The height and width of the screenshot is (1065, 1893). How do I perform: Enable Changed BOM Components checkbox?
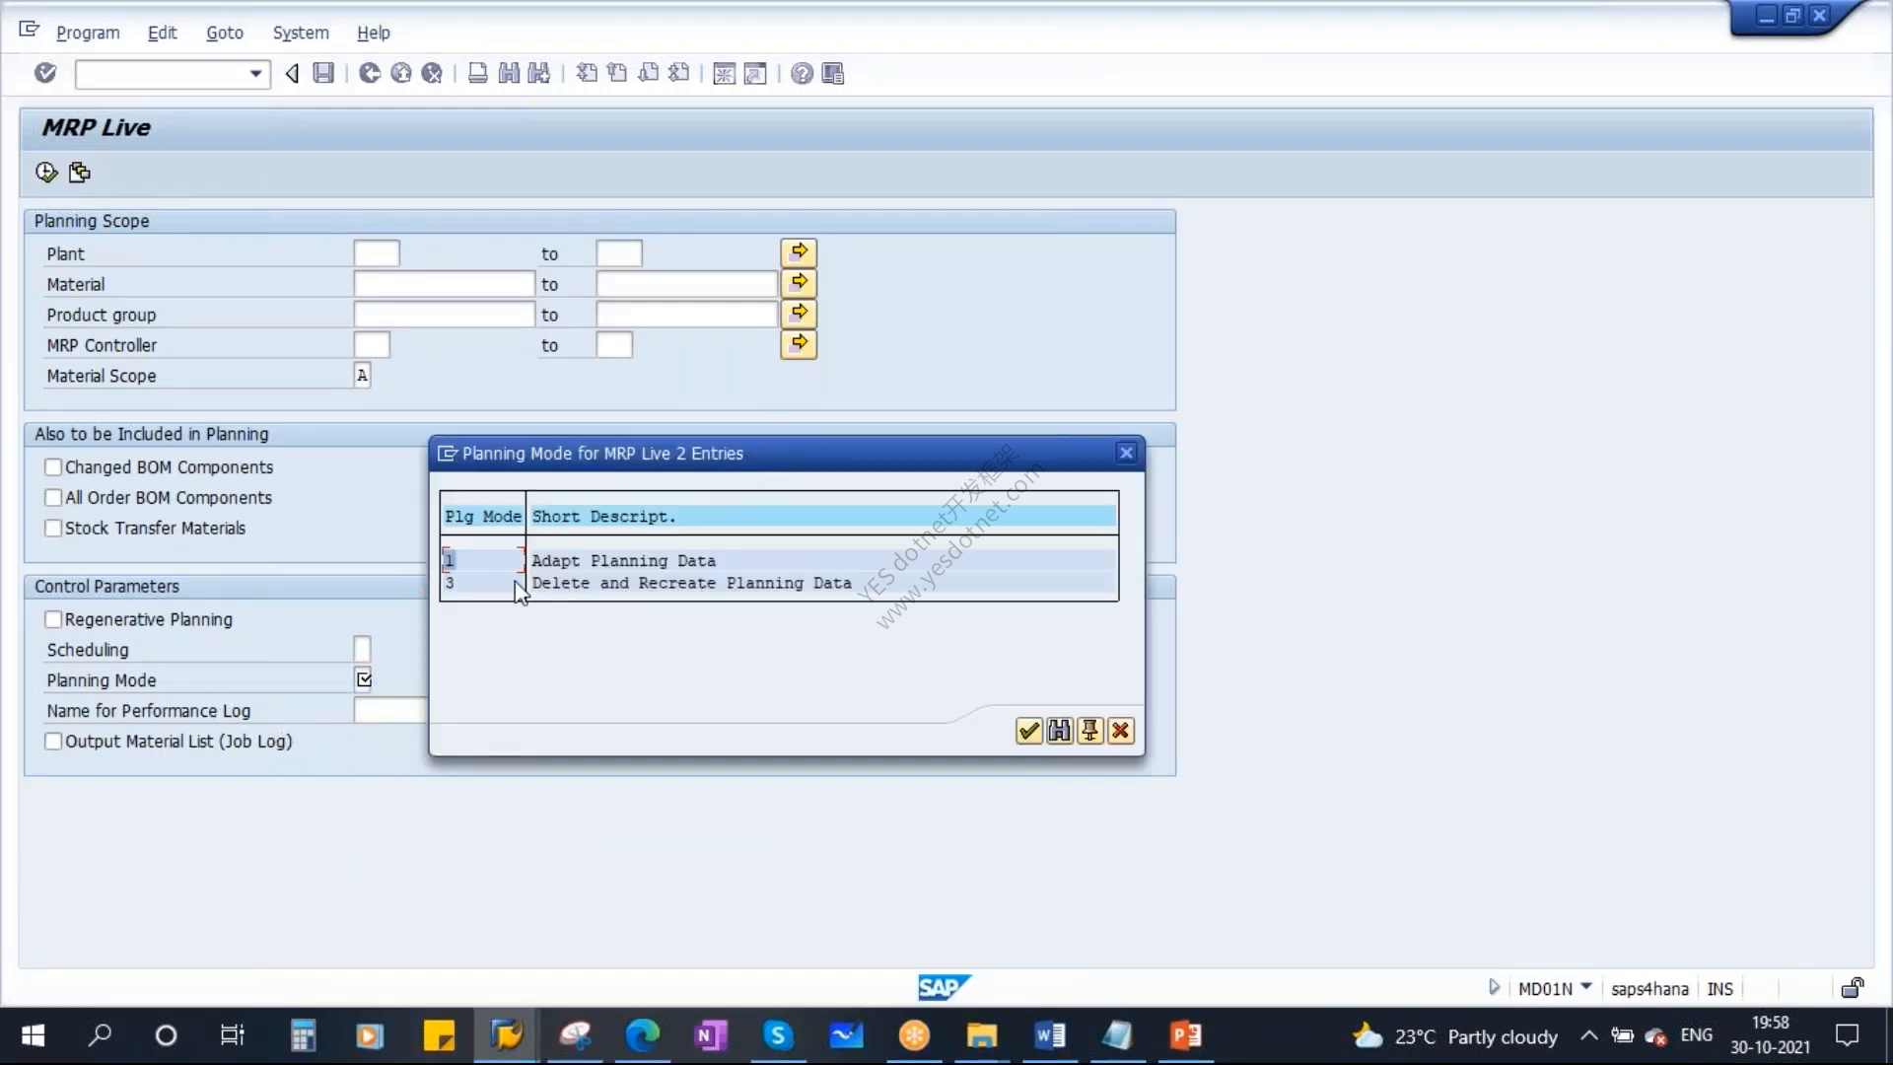53,467
